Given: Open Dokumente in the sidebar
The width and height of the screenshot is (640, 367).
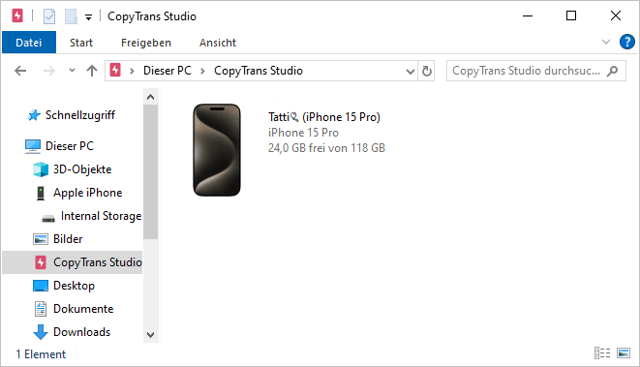Looking at the screenshot, I should pos(83,309).
